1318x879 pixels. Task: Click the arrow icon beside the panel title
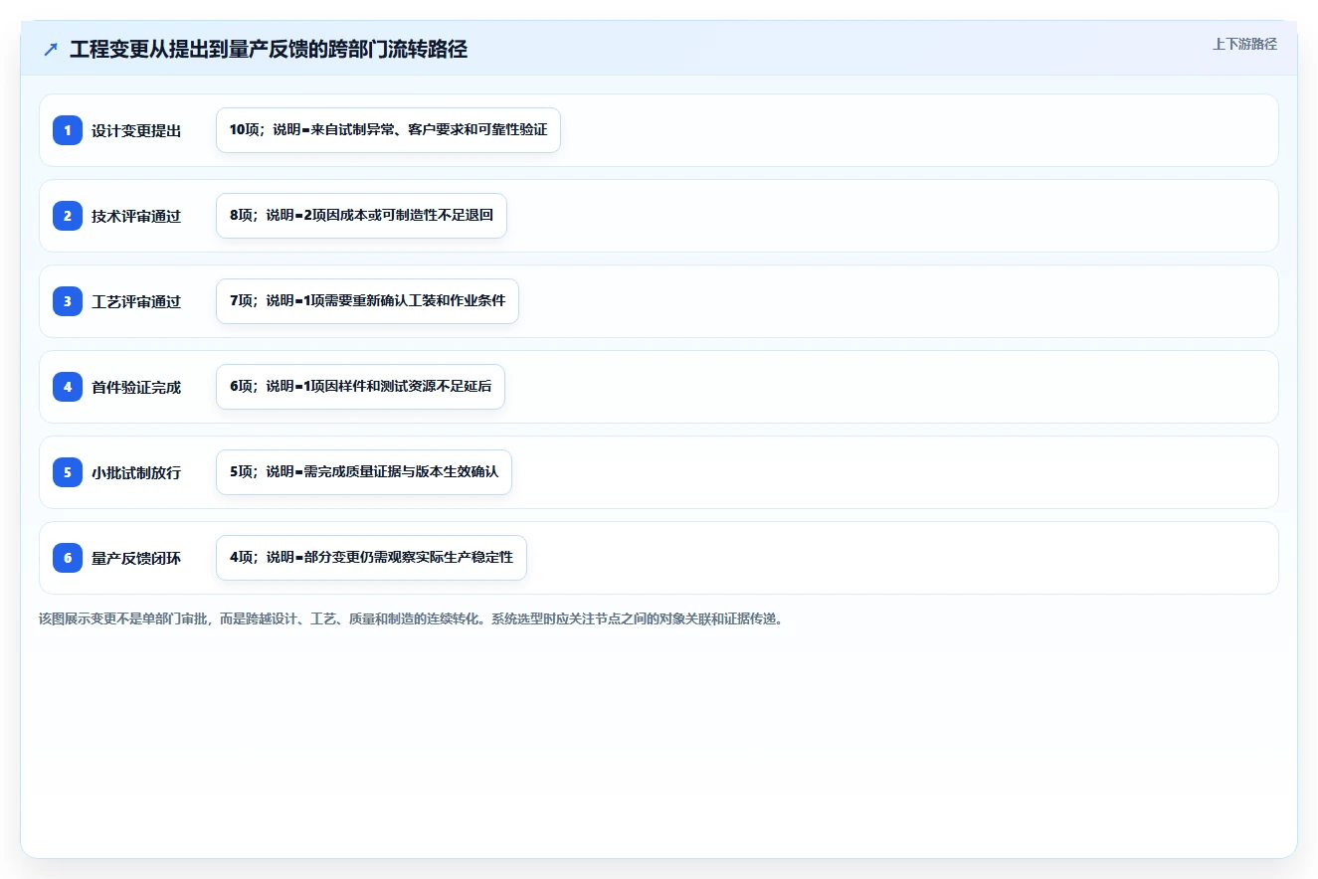click(51, 50)
